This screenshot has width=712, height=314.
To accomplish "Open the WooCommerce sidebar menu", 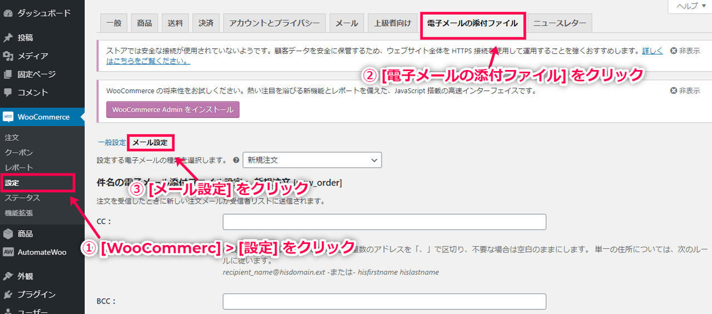I will 42,117.
